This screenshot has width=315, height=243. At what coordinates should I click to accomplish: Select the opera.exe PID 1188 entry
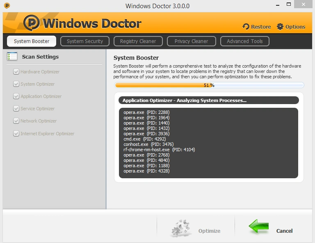pyautogui.click(x=146, y=166)
